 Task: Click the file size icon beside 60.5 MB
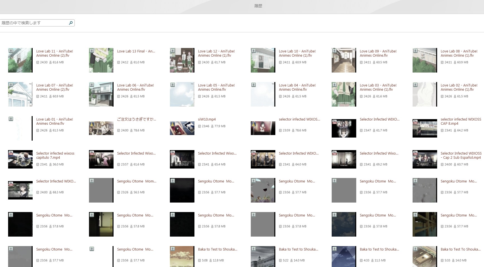click(x=374, y=62)
